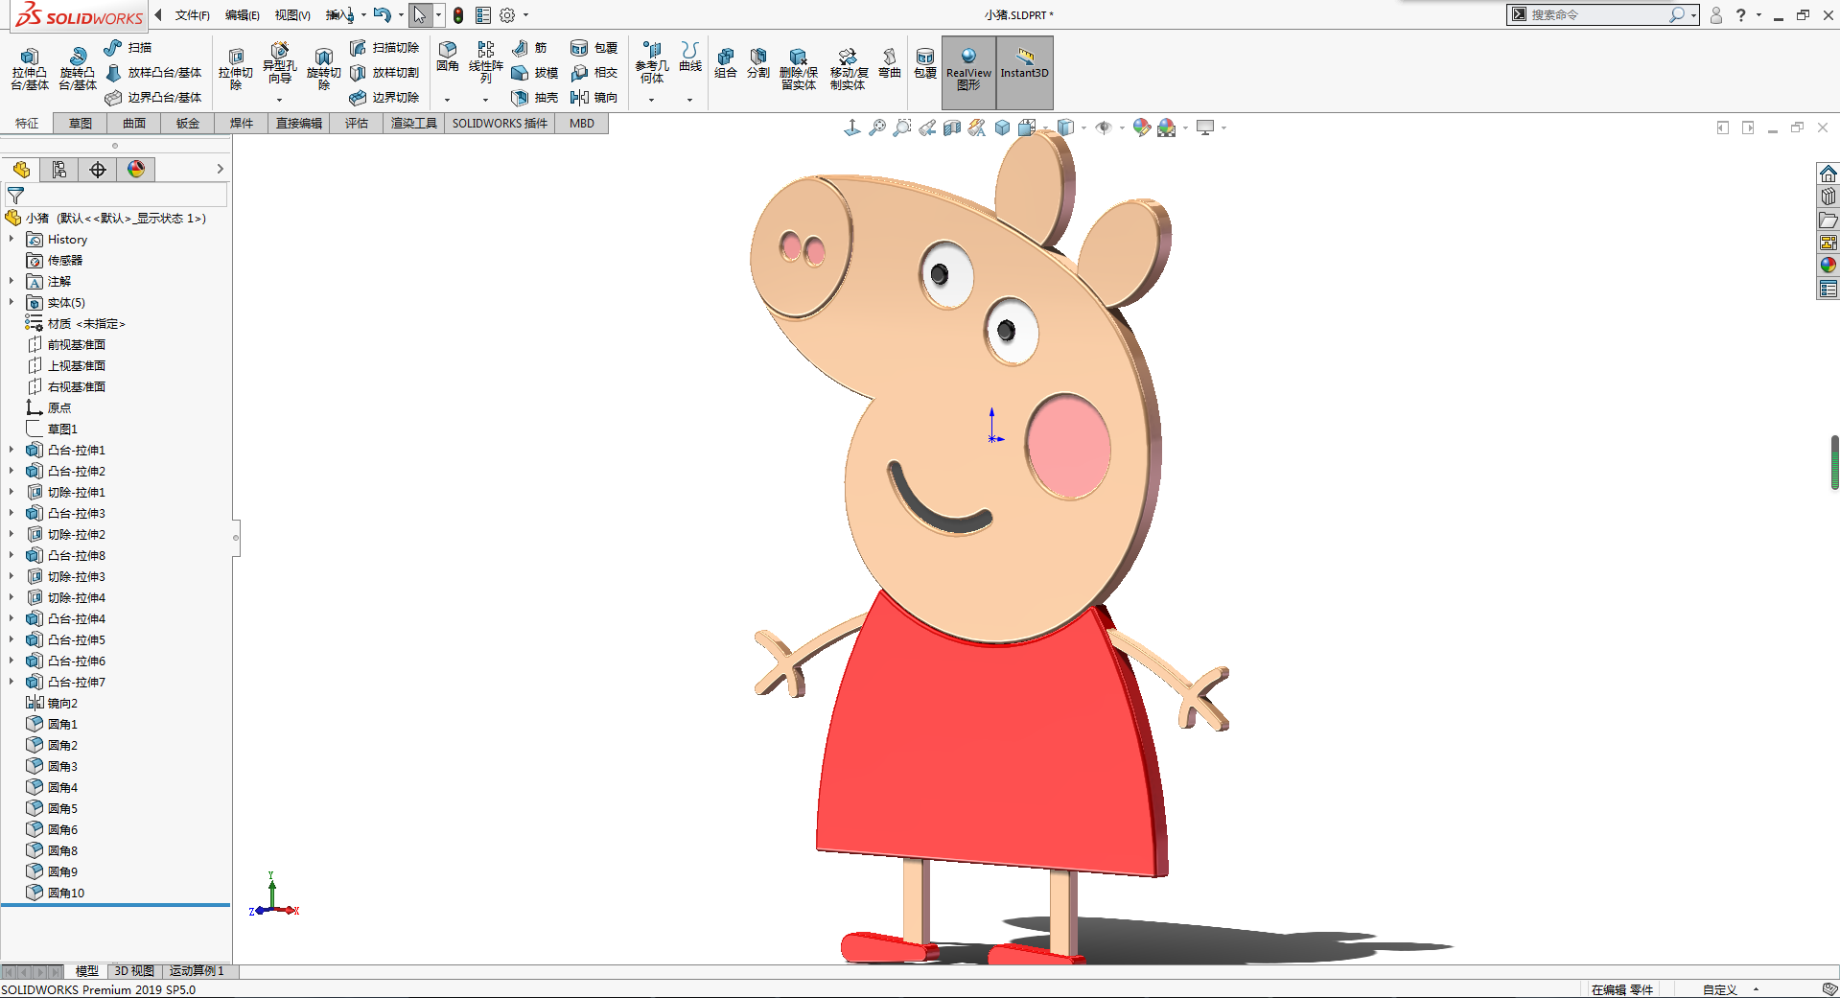Expand the 切除-拉伸1 feature
The image size is (1840, 998).
[x=12, y=492]
